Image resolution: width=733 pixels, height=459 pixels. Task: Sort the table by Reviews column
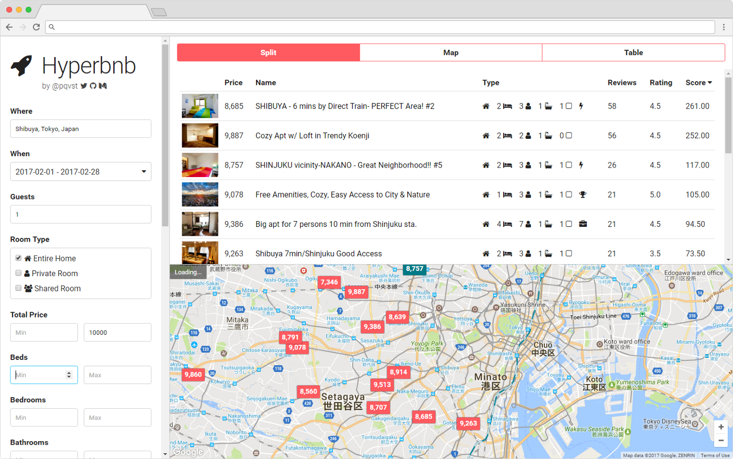pyautogui.click(x=622, y=83)
